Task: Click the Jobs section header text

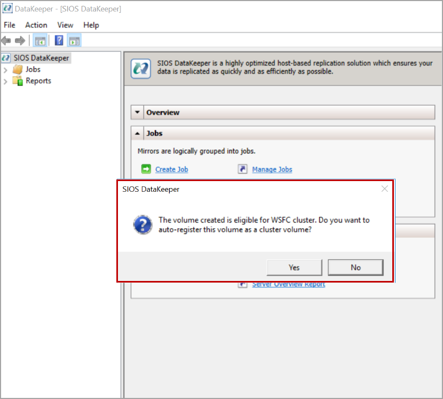Action: pyautogui.click(x=154, y=133)
